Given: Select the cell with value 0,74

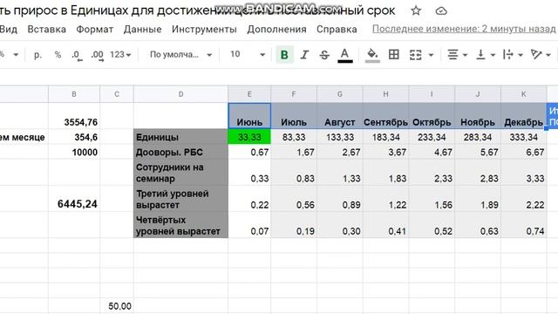Looking at the screenshot, I should [523, 225].
